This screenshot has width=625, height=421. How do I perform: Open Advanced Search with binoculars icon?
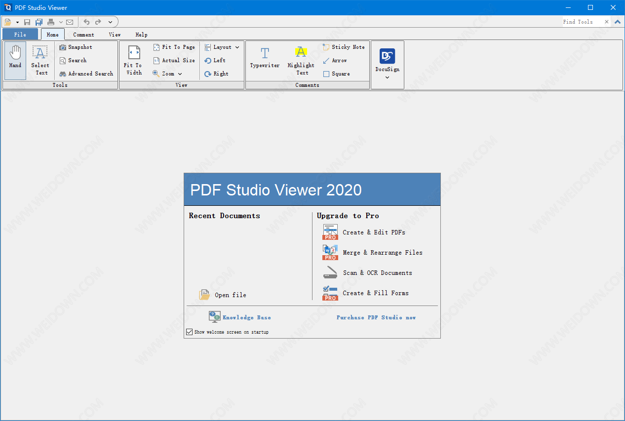point(86,74)
